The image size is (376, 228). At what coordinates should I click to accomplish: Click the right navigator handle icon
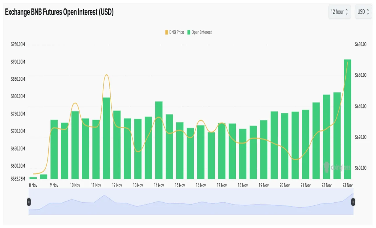tap(353, 202)
